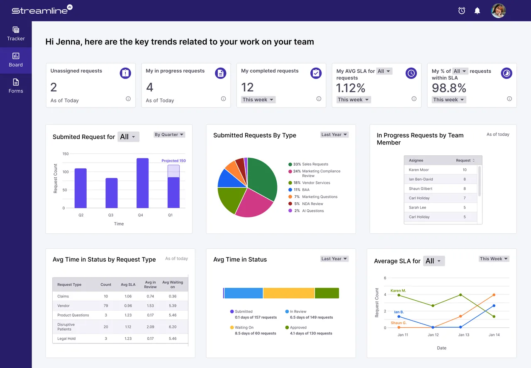Click the completed requests clipboard icon
The image size is (531, 368).
click(316, 73)
